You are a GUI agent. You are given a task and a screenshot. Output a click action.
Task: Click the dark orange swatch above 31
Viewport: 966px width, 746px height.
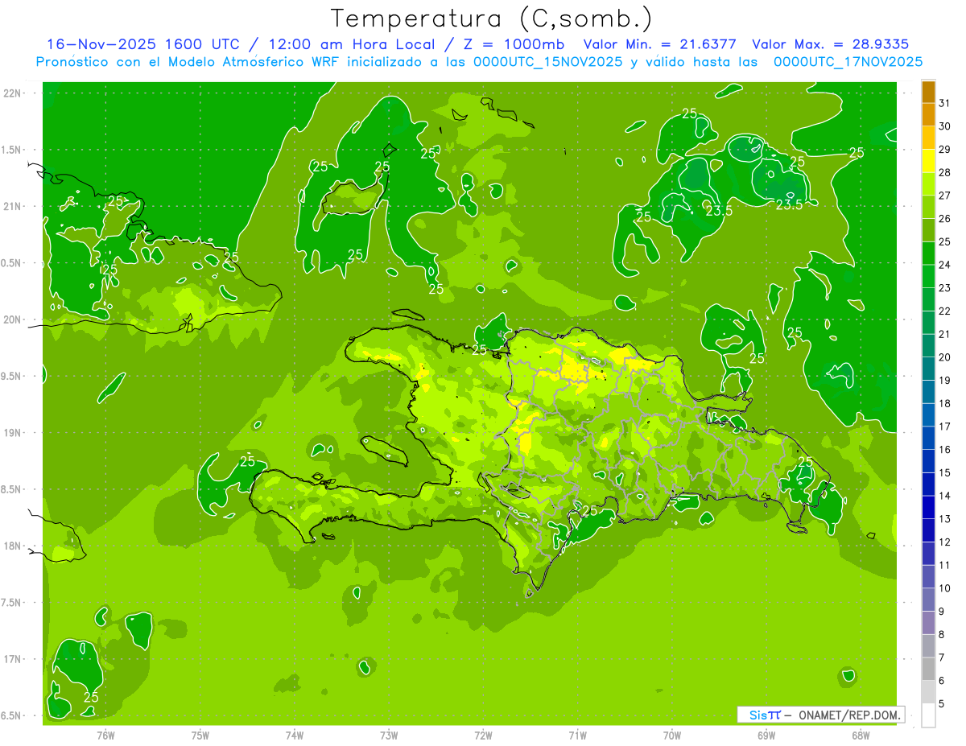pyautogui.click(x=928, y=93)
